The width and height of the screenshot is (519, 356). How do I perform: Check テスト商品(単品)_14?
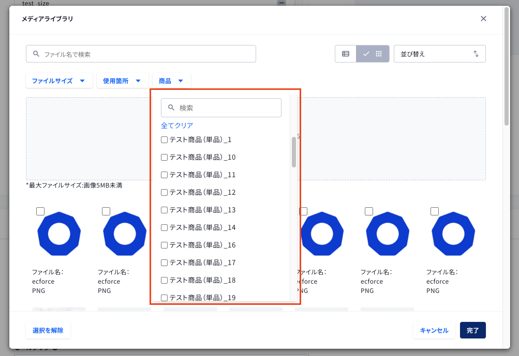(x=164, y=227)
